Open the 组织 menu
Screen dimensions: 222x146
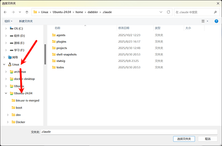tap(8, 21)
